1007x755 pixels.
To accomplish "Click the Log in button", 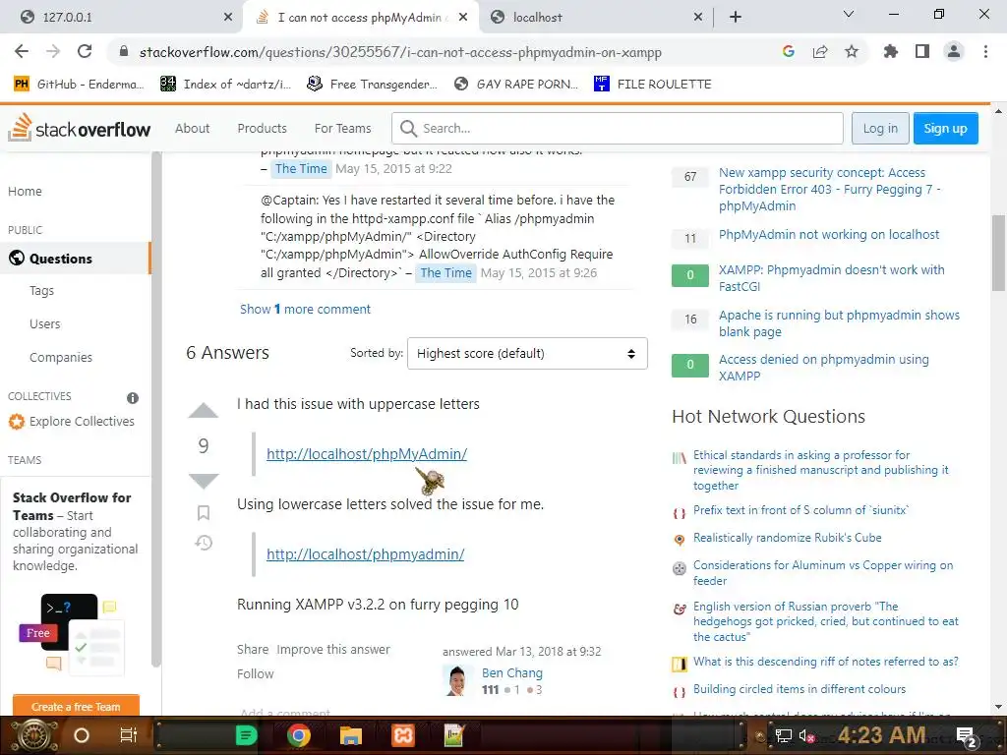I will tap(880, 128).
